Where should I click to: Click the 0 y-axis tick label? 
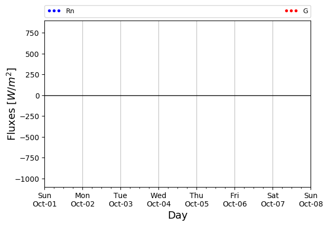coord(38,96)
